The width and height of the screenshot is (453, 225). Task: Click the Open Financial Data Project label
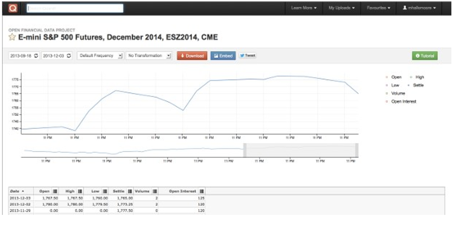[42, 30]
